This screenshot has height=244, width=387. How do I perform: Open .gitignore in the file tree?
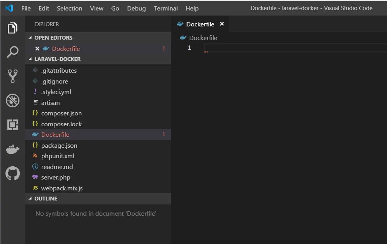tap(98, 81)
